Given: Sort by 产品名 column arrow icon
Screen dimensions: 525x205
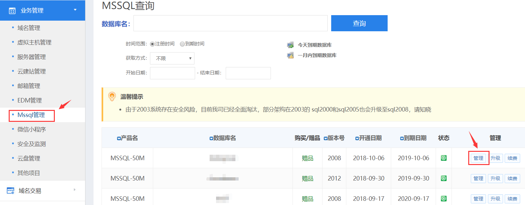Looking at the screenshot, I should click(x=119, y=138).
